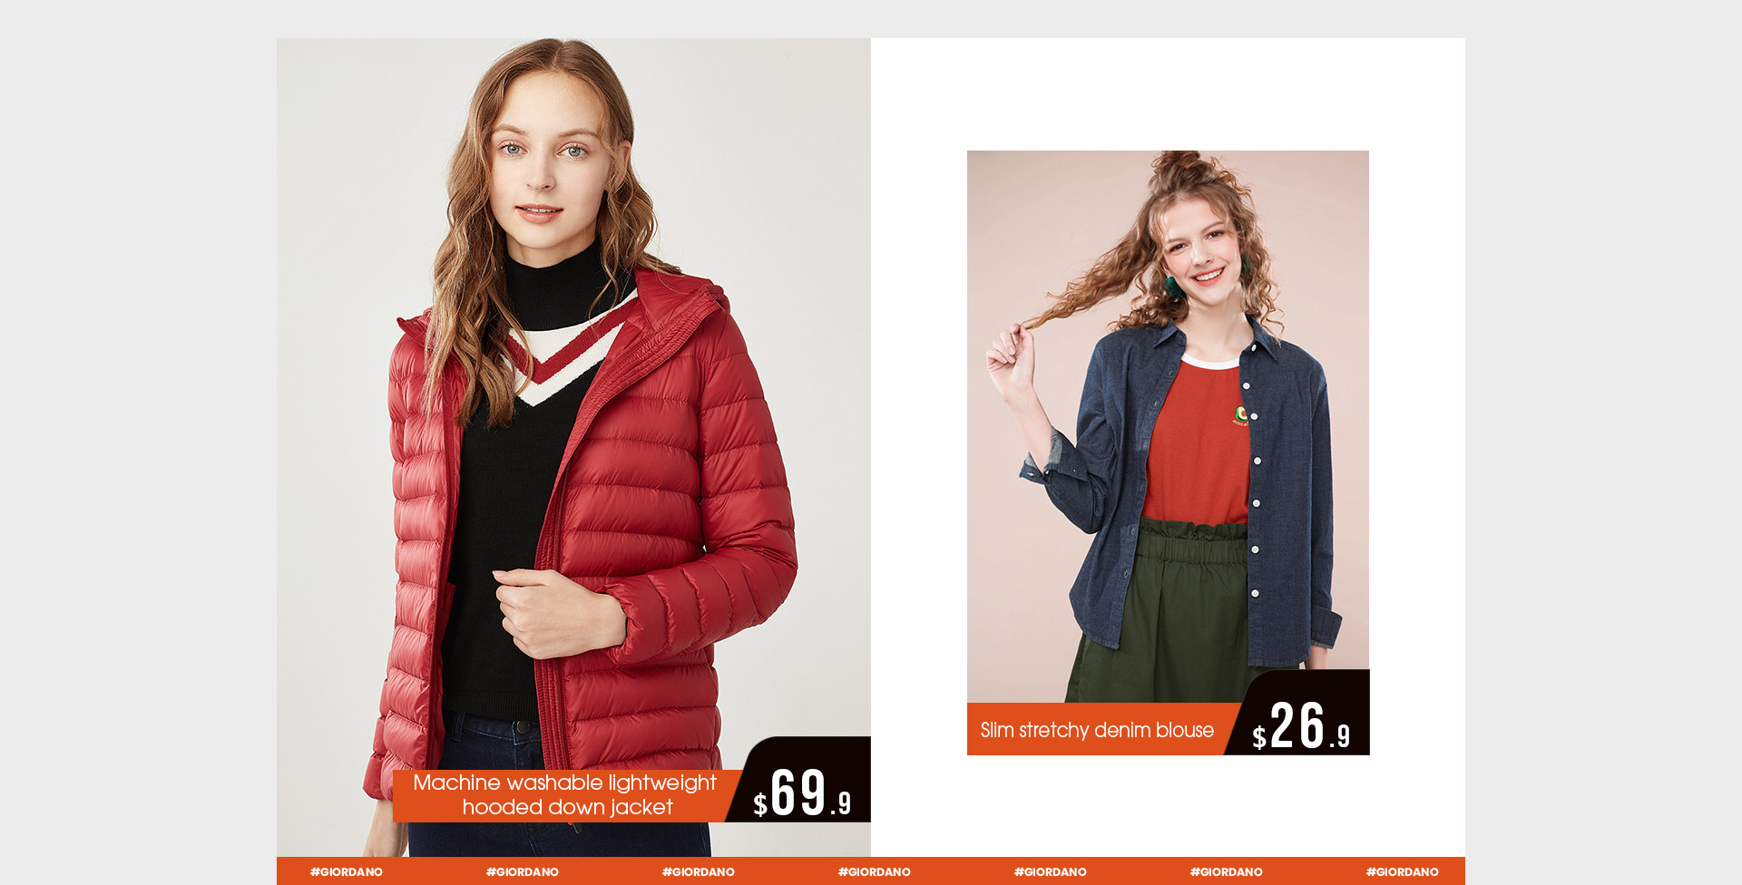Viewport: 1742px width, 885px height.
Task: Click the Slim stretchy denim blouse label
Action: point(1097,730)
